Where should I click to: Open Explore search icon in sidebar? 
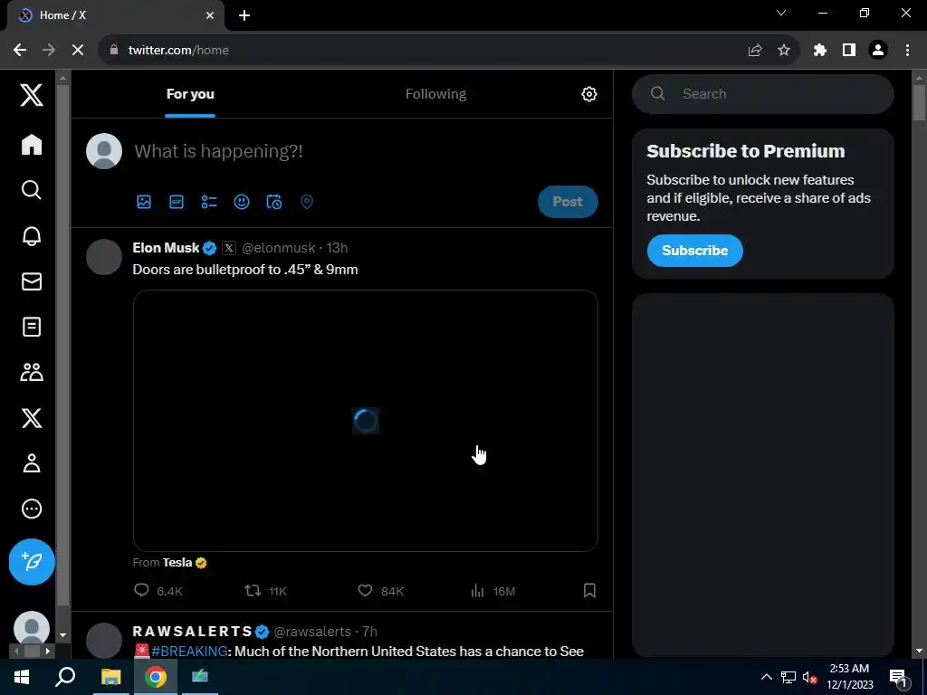click(x=32, y=190)
